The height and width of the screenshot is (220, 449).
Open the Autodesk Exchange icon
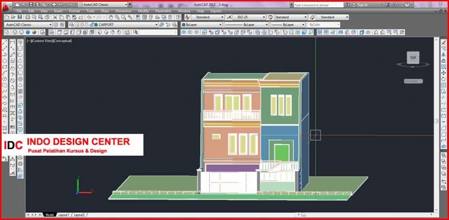tap(387, 5)
